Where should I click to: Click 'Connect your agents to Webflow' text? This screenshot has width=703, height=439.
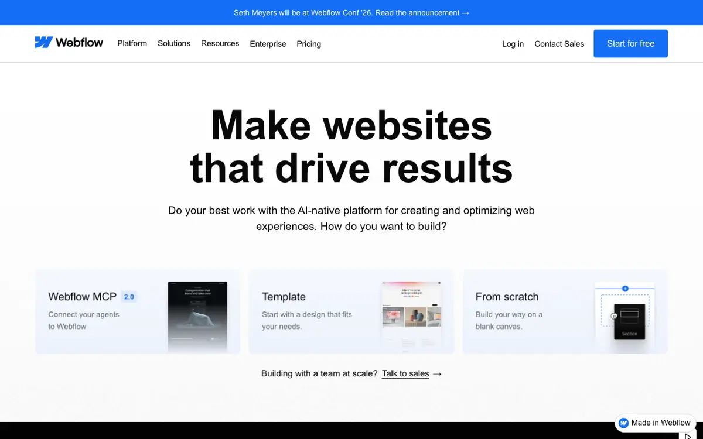(x=84, y=320)
